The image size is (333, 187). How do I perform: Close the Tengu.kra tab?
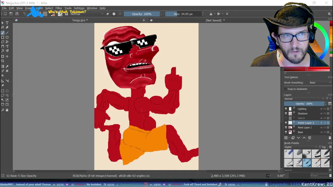point(144,20)
